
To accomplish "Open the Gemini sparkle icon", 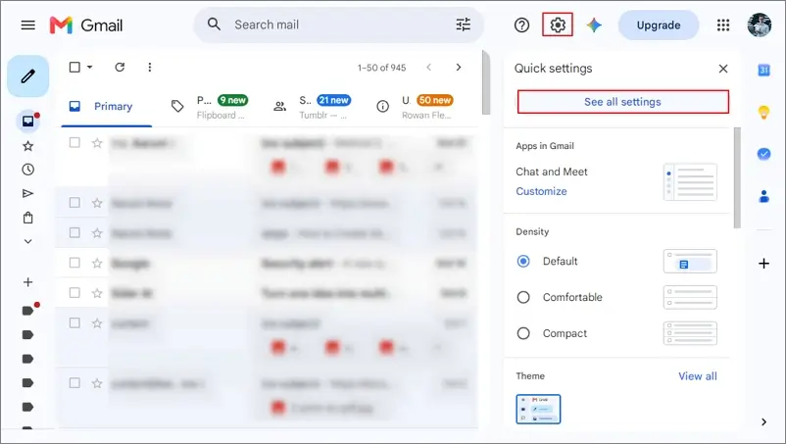I will pyautogui.click(x=594, y=25).
